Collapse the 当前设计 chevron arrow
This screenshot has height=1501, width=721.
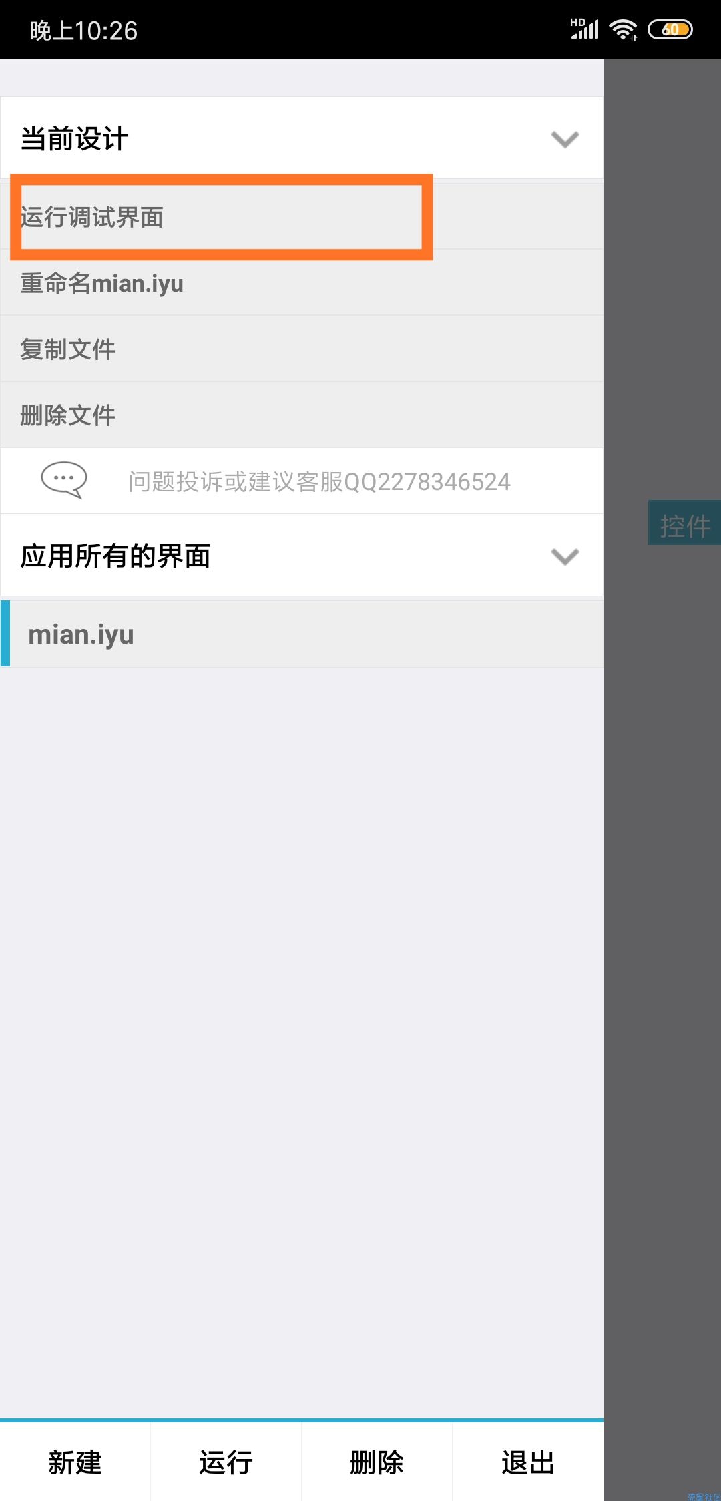click(x=565, y=139)
